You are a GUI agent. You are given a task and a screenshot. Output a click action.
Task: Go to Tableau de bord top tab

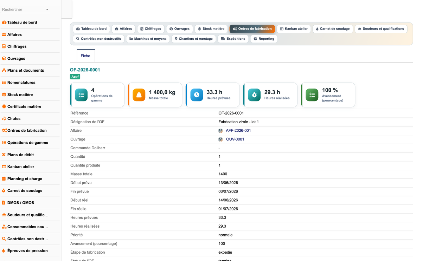click(91, 29)
